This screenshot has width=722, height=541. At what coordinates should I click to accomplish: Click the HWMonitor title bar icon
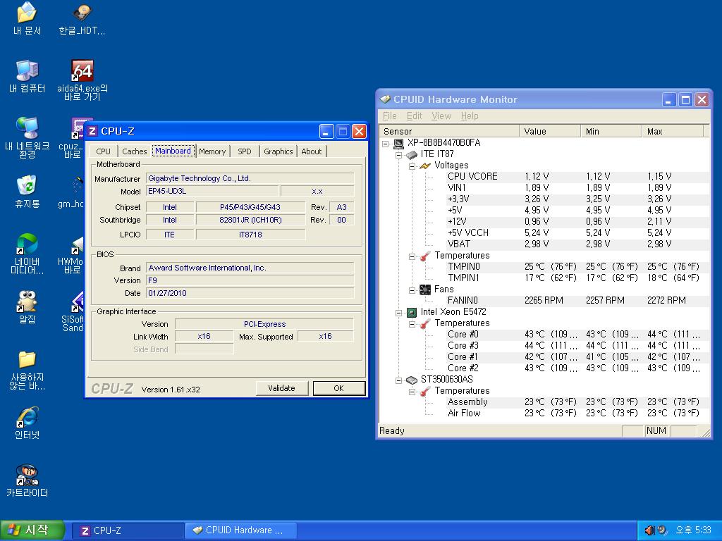384,99
